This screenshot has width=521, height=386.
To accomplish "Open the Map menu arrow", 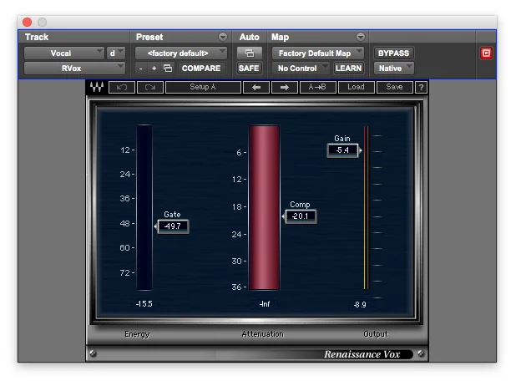I will pyautogui.click(x=360, y=37).
